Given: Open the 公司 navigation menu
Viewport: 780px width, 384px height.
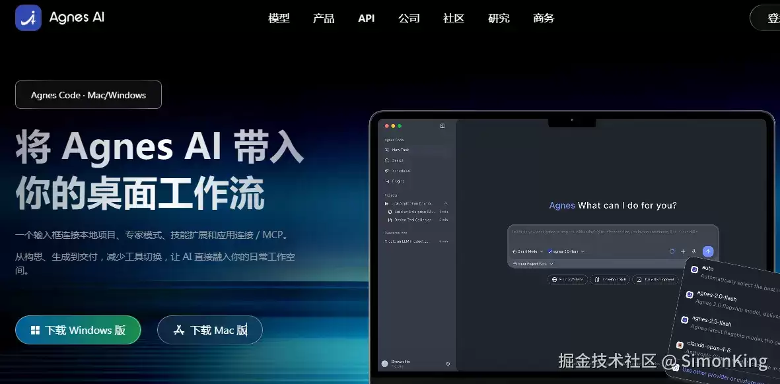Looking at the screenshot, I should click(x=409, y=18).
